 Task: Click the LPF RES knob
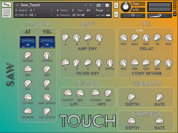[80, 93]
